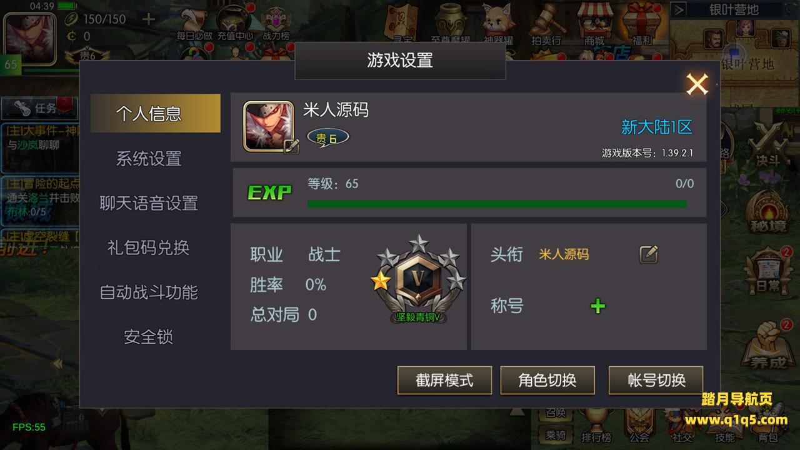This screenshot has width=800, height=450.
Task: Tap the plus icon beside stamina 150/150
Action: 148,19
